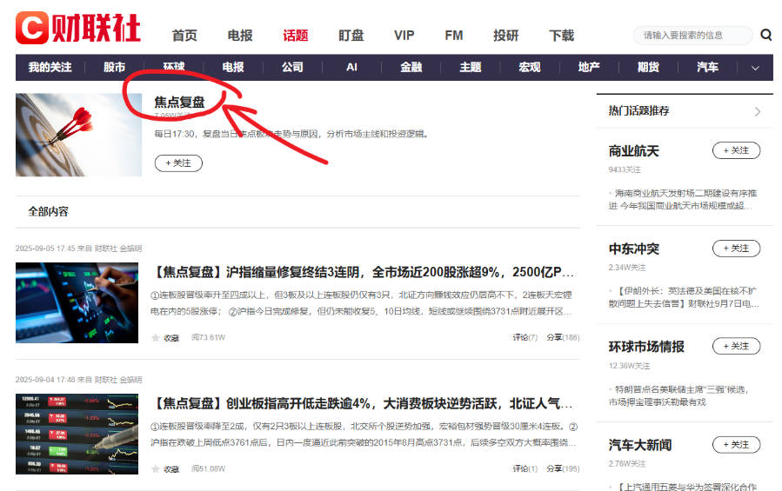Click the star 收藏 icon on first article
Screen dimensions: 782x491
coord(156,337)
